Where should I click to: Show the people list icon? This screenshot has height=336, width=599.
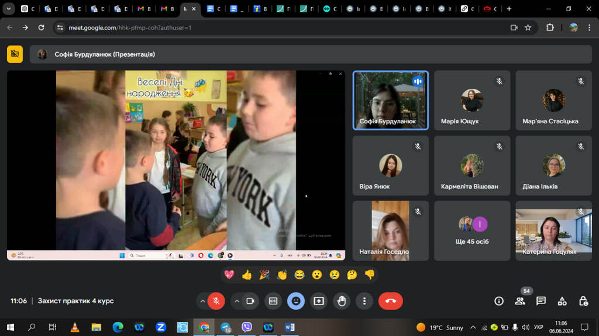519,301
